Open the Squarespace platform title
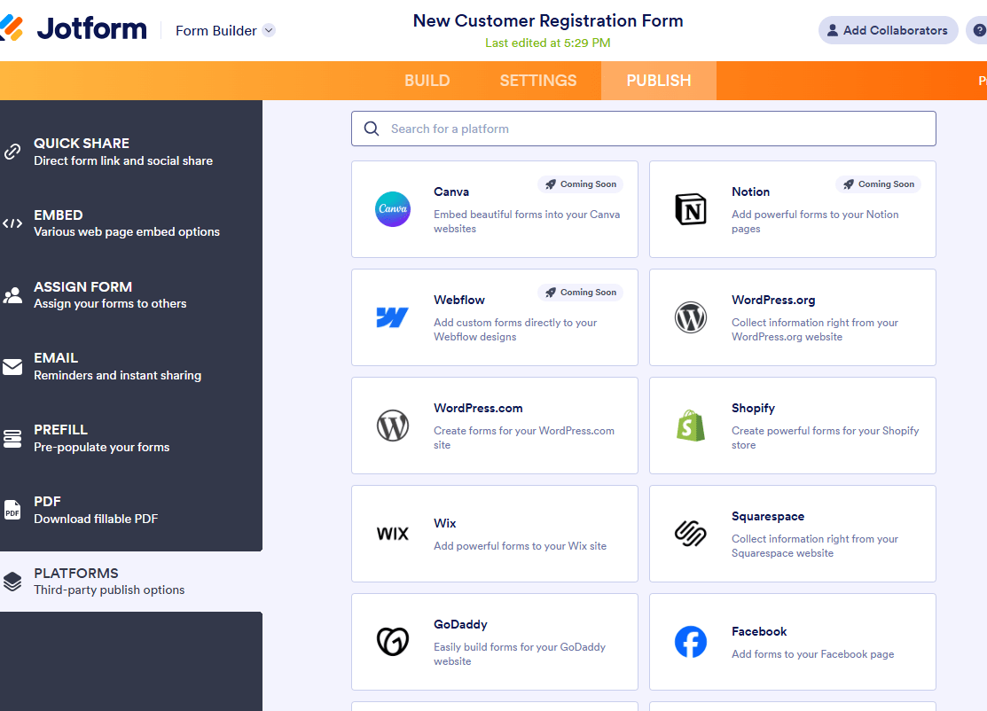The width and height of the screenshot is (987, 711). point(768,517)
